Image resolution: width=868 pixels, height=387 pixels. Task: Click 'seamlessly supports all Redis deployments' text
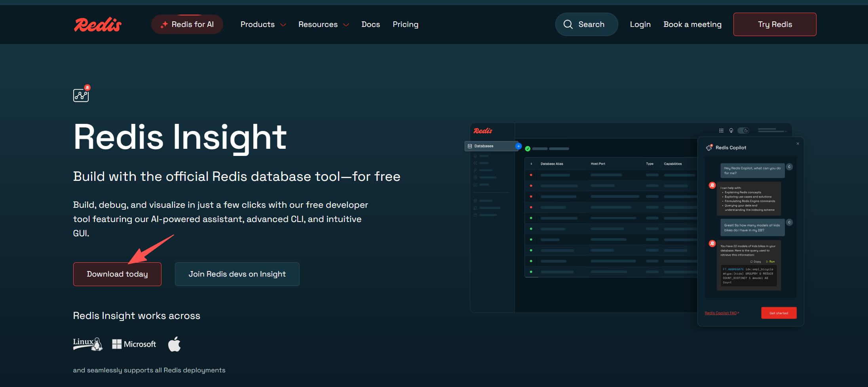[156, 370]
